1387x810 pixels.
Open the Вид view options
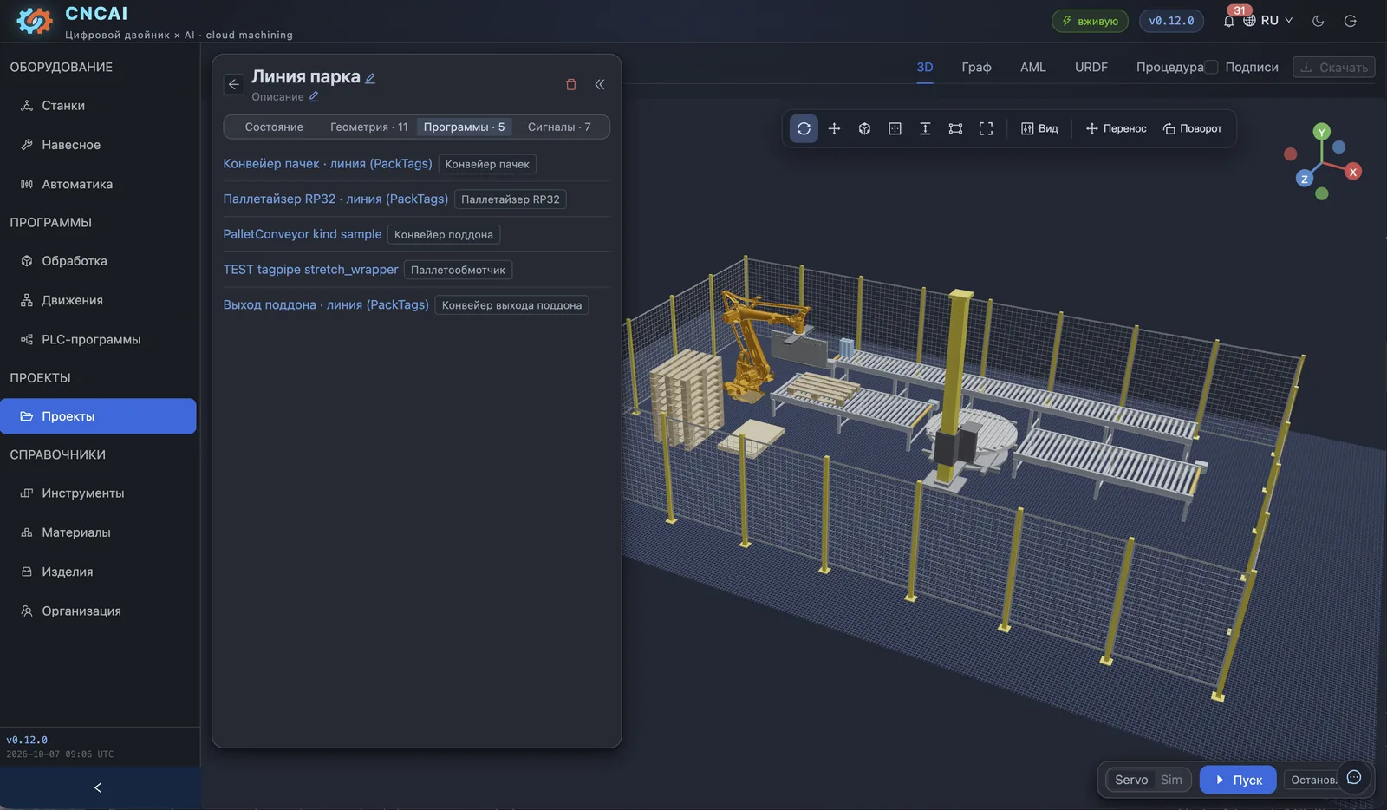(1039, 128)
